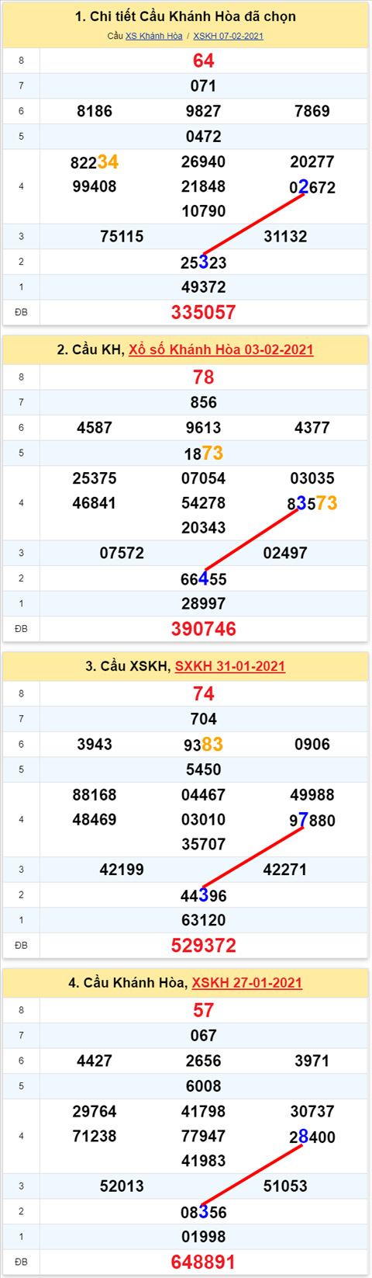Click number 99408
The height and width of the screenshot is (1278, 372).
(x=95, y=186)
